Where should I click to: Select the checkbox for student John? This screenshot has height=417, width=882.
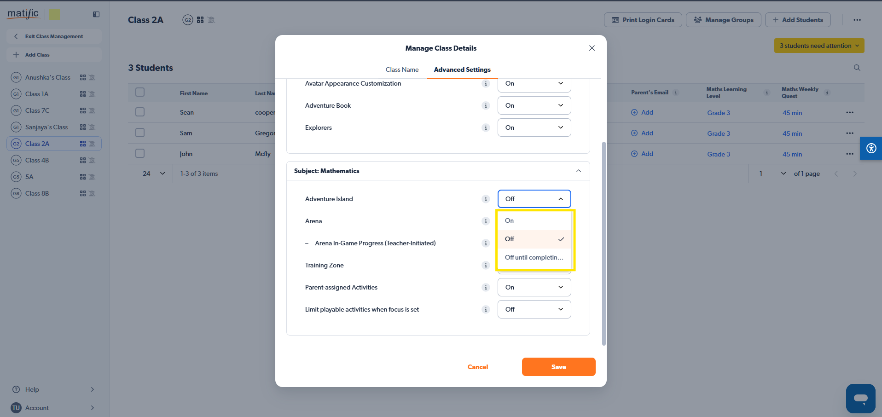(140, 154)
